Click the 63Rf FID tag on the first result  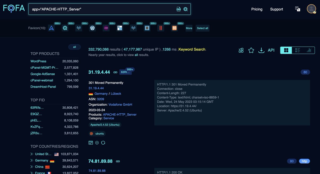pos(125,72)
